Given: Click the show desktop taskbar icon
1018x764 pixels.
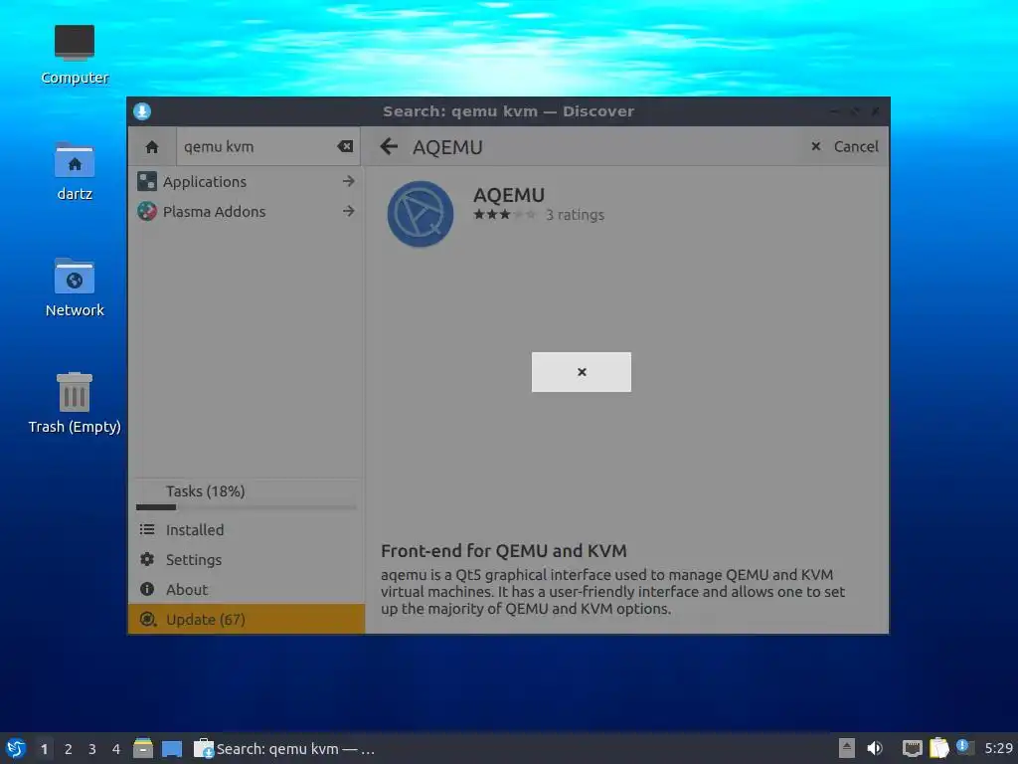Looking at the screenshot, I should tap(172, 749).
